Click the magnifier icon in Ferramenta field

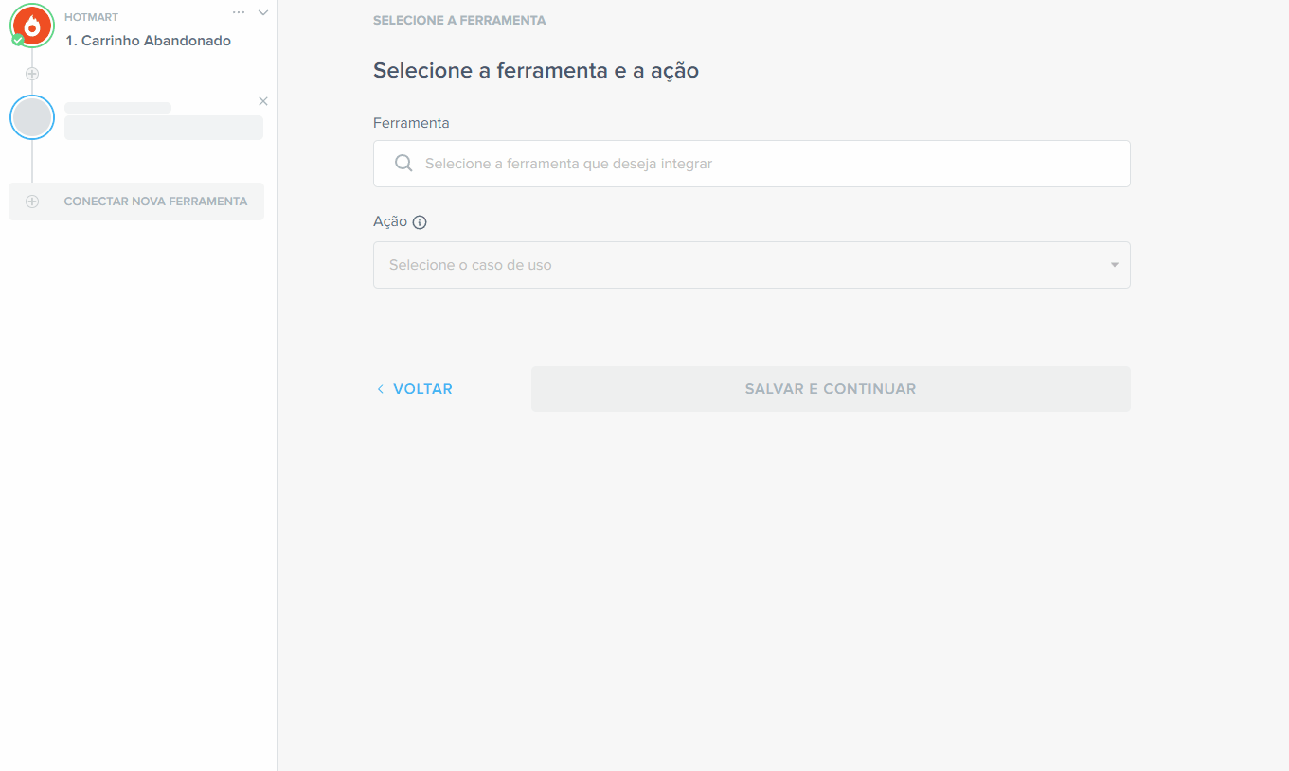[403, 164]
